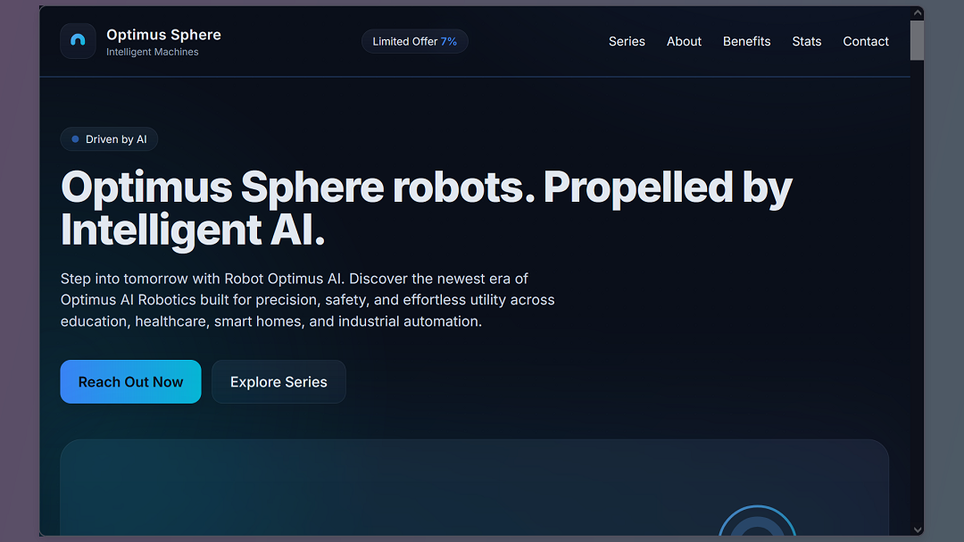964x542 pixels.
Task: Click the page scrollbar up arrow
Action: (x=918, y=13)
